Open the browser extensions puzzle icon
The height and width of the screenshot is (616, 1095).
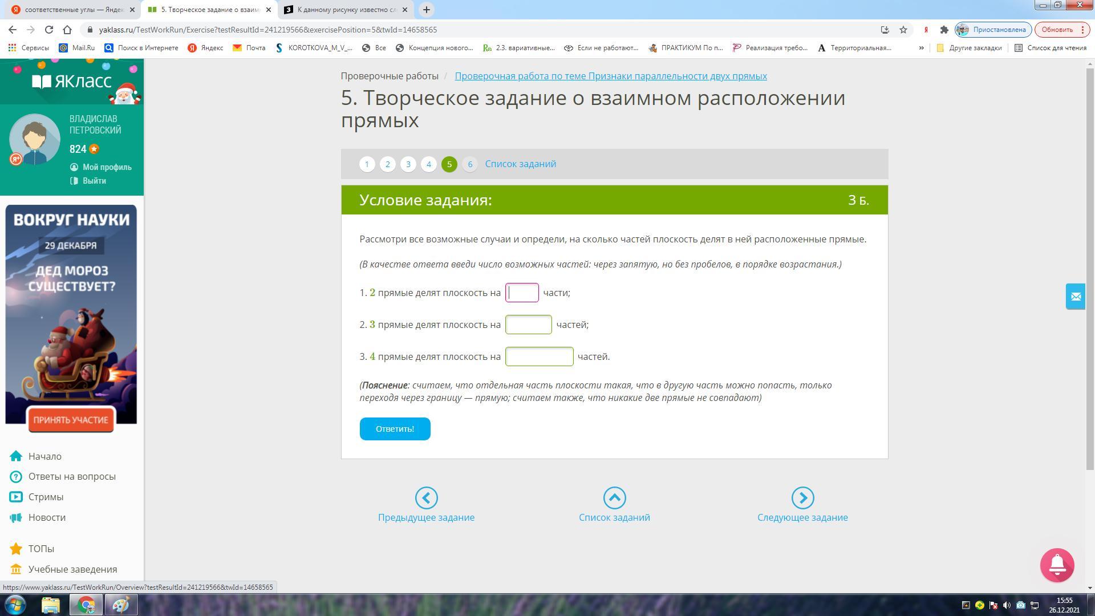[944, 30]
